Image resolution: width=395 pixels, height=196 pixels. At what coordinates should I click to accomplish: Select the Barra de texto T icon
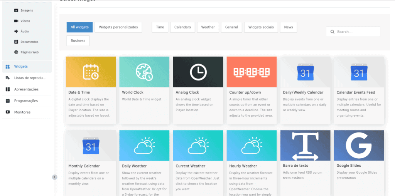[306, 146]
